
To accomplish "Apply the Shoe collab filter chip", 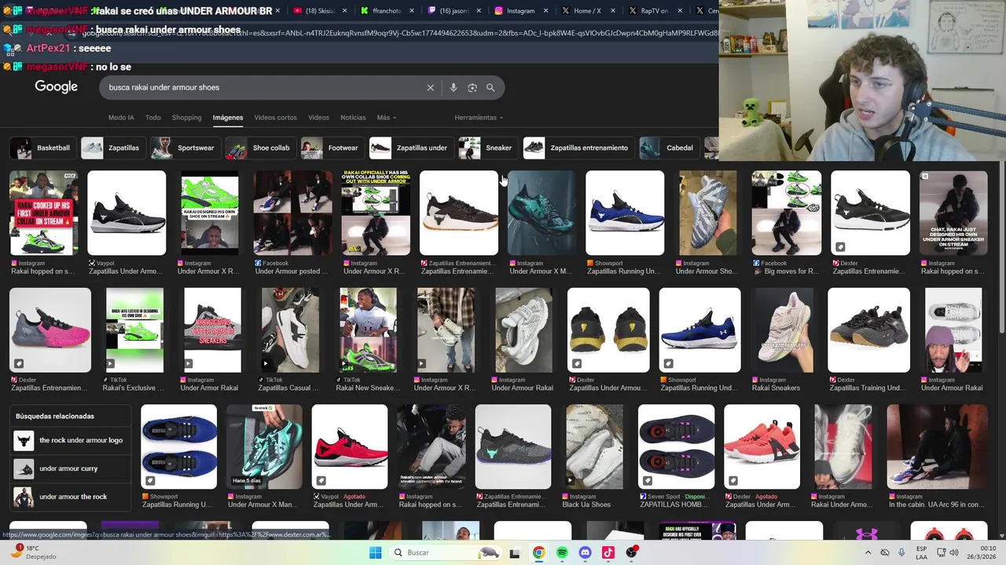I will coord(261,148).
